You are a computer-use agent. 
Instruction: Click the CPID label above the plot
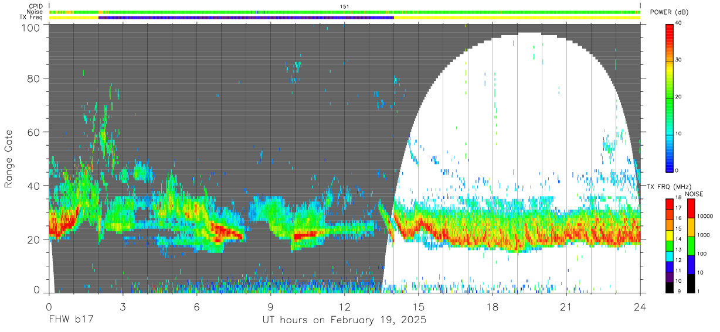pos(35,6)
